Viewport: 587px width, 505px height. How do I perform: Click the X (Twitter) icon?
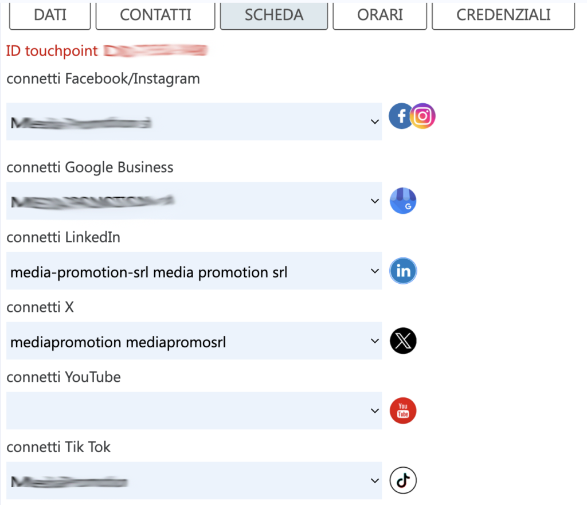[403, 340]
